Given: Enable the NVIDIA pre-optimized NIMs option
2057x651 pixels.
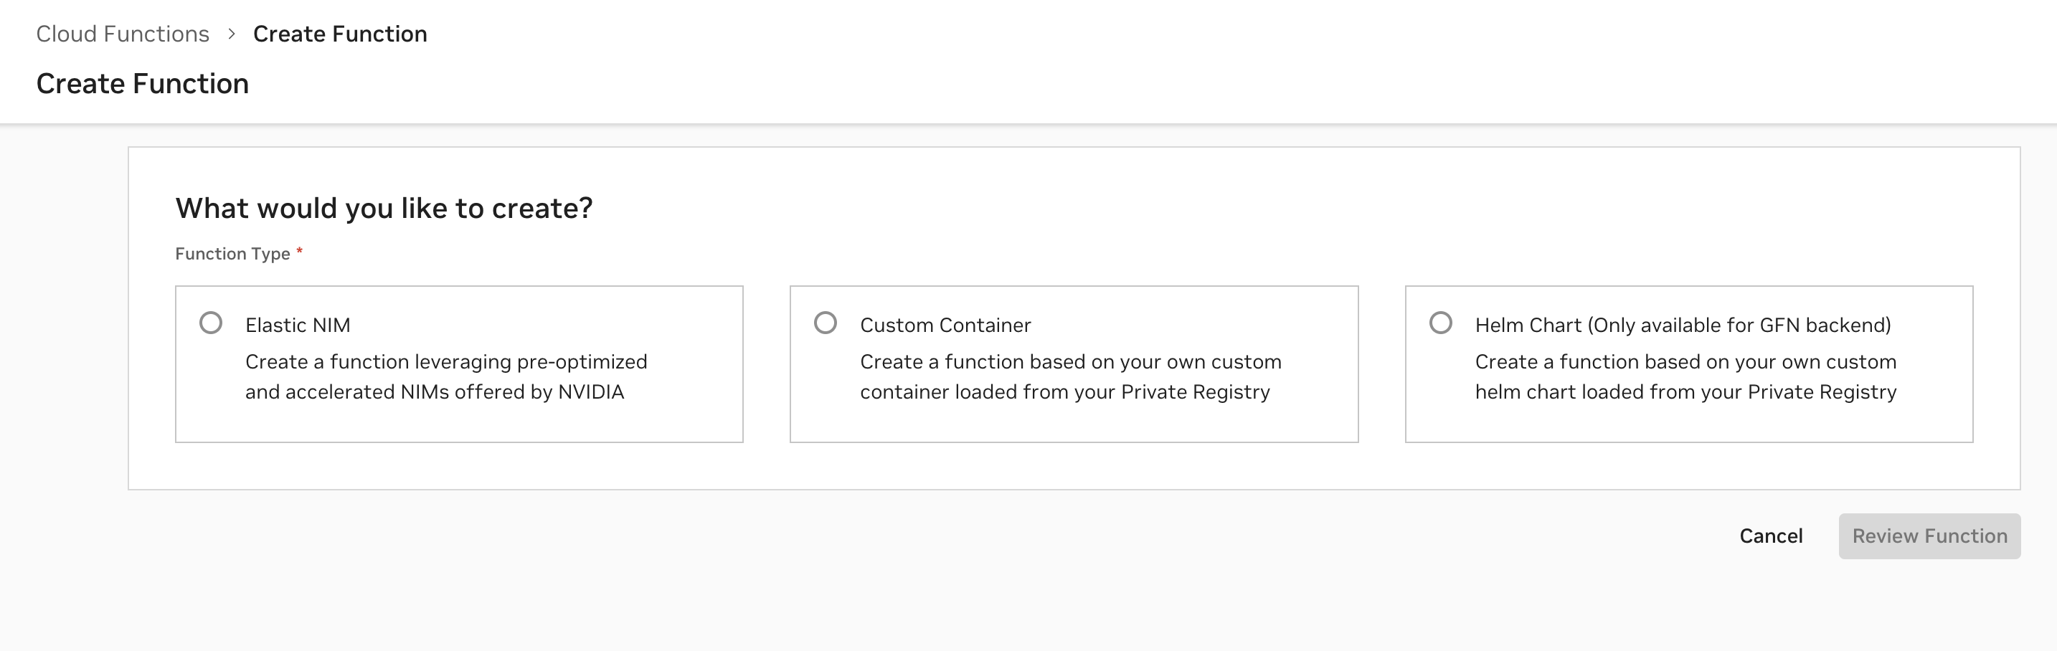Looking at the screenshot, I should pos(211,323).
